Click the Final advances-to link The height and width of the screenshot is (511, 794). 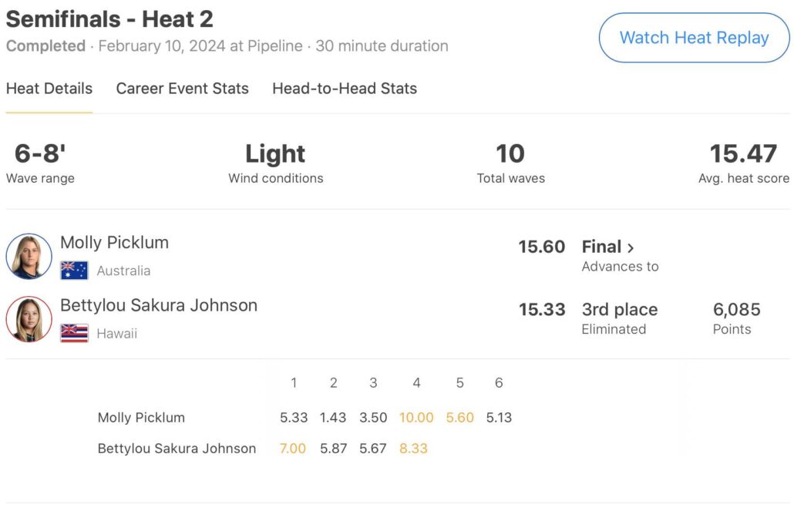click(602, 247)
